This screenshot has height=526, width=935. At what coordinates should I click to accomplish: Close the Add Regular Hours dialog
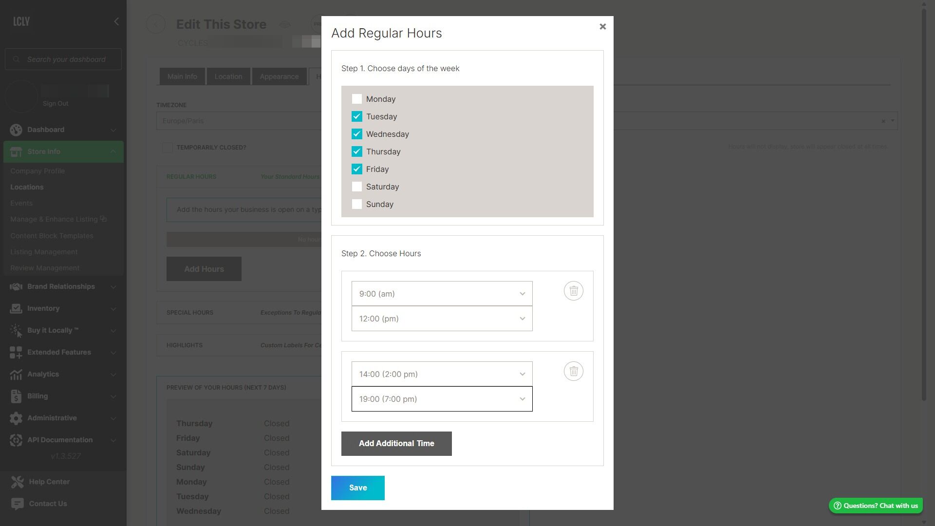(x=602, y=27)
